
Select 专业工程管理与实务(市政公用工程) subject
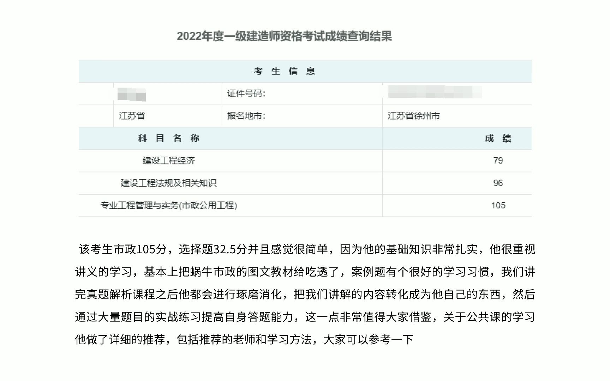(x=169, y=205)
